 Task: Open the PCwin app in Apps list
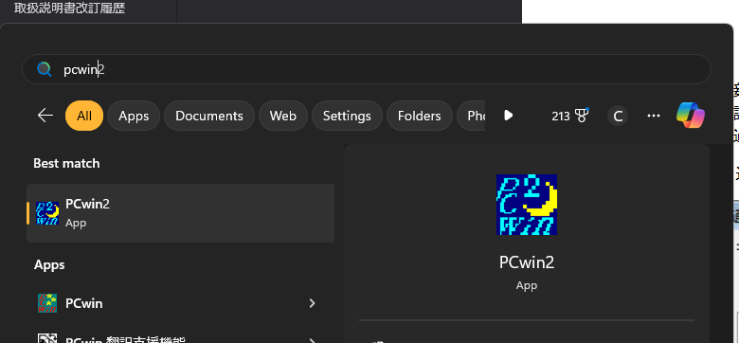click(181, 303)
